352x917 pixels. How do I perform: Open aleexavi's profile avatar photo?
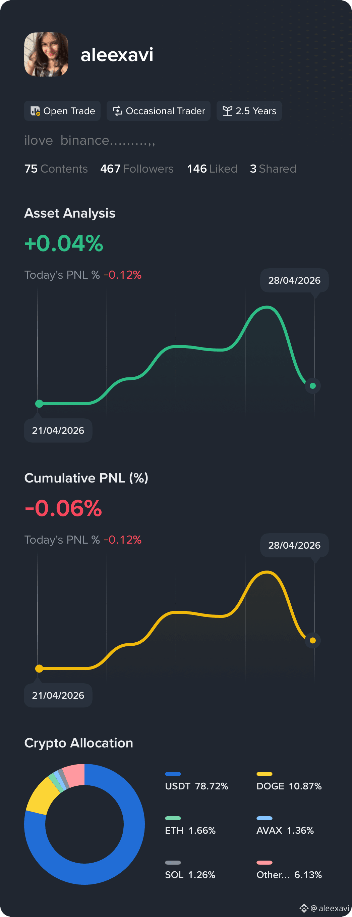pyautogui.click(x=46, y=54)
